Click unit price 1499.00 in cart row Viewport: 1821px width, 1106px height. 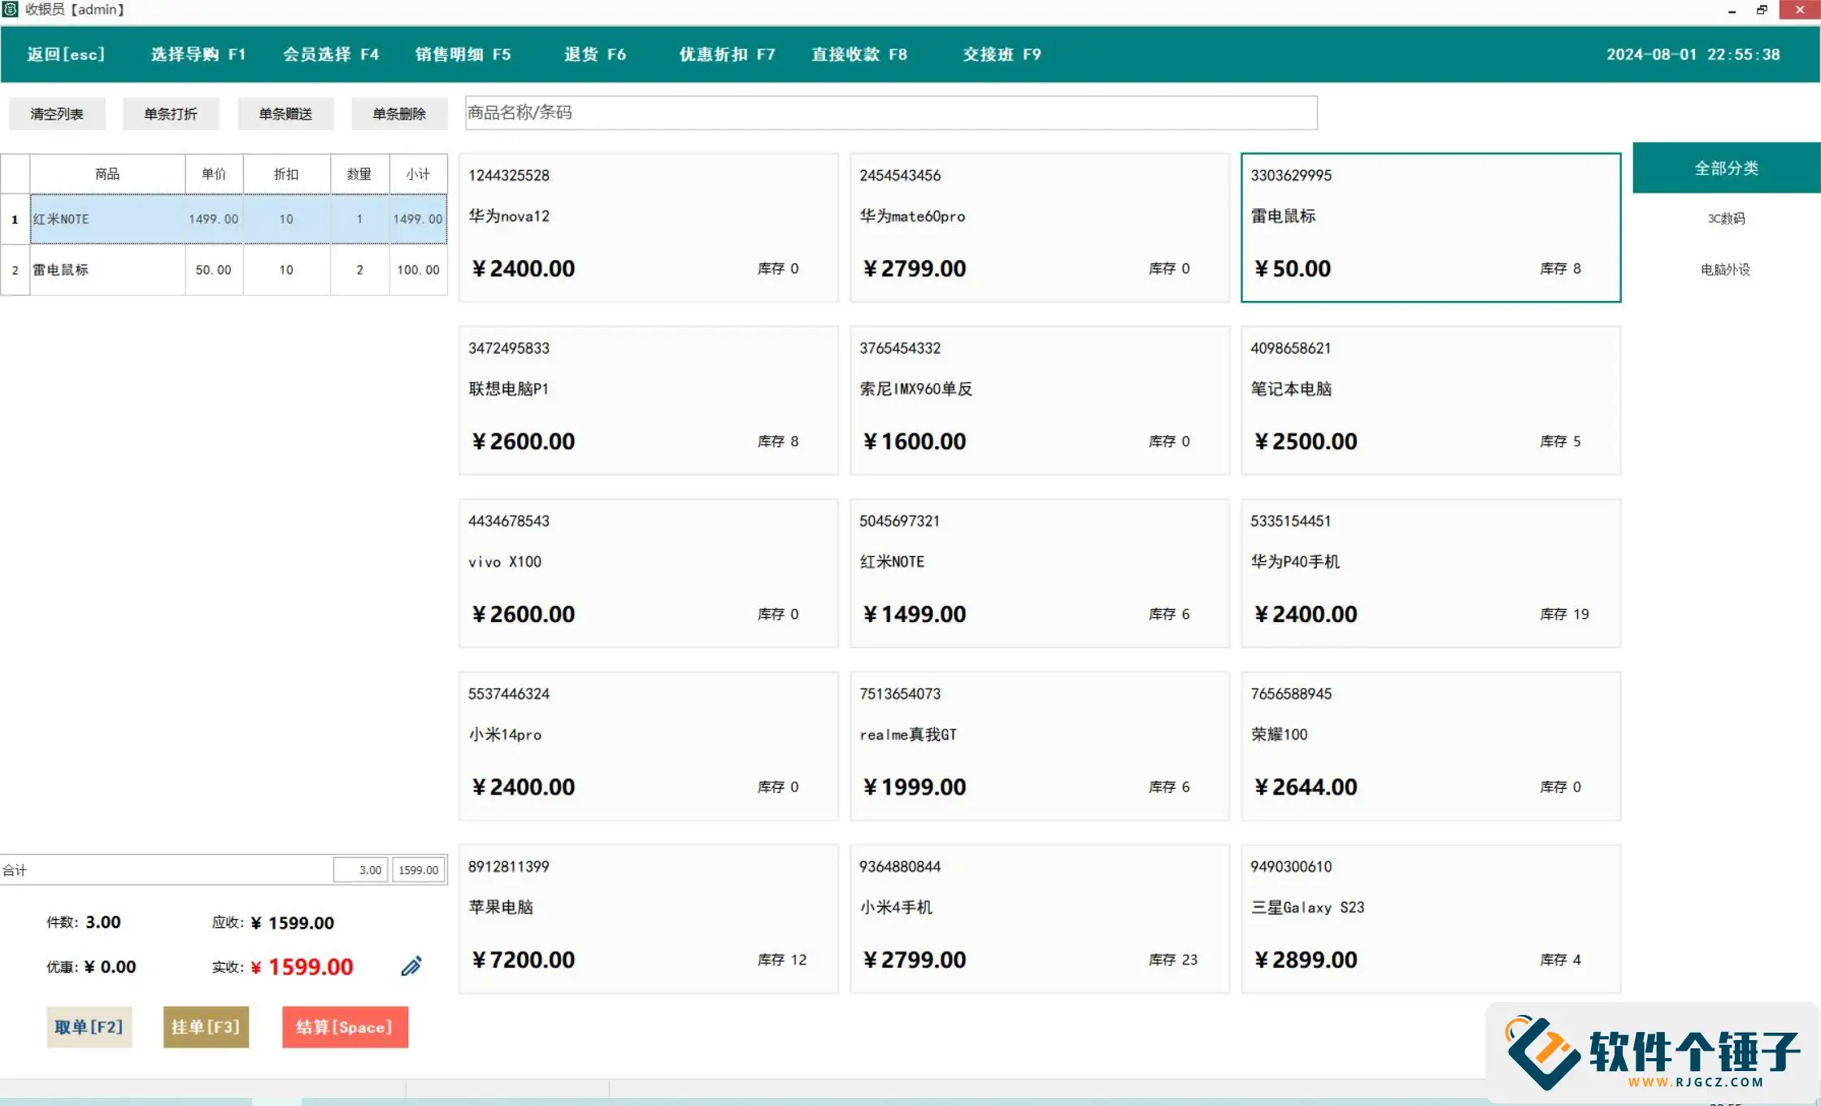[214, 219]
